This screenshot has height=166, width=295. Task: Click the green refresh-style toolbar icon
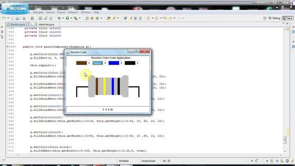[97, 18]
